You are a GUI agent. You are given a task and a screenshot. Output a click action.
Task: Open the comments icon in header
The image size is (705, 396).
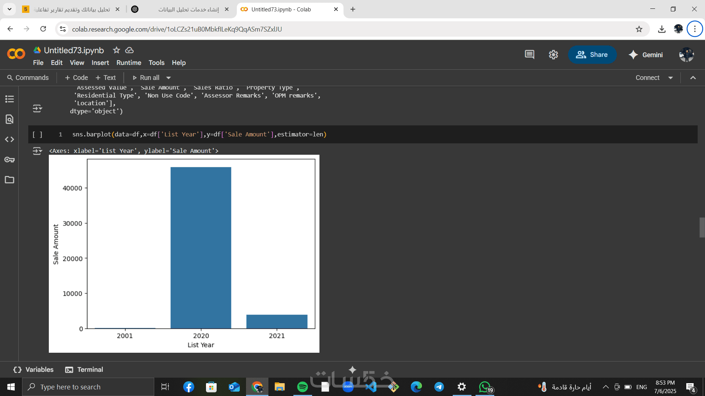click(529, 55)
